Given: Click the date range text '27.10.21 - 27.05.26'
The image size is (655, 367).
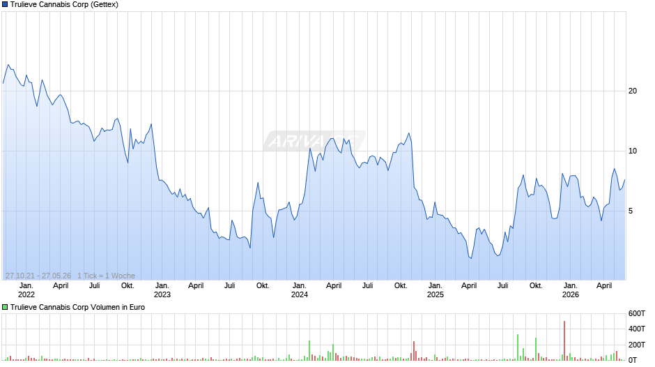Looking at the screenshot, I should click(38, 276).
